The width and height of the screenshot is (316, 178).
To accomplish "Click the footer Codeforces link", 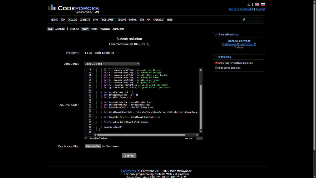I will [129, 171].
